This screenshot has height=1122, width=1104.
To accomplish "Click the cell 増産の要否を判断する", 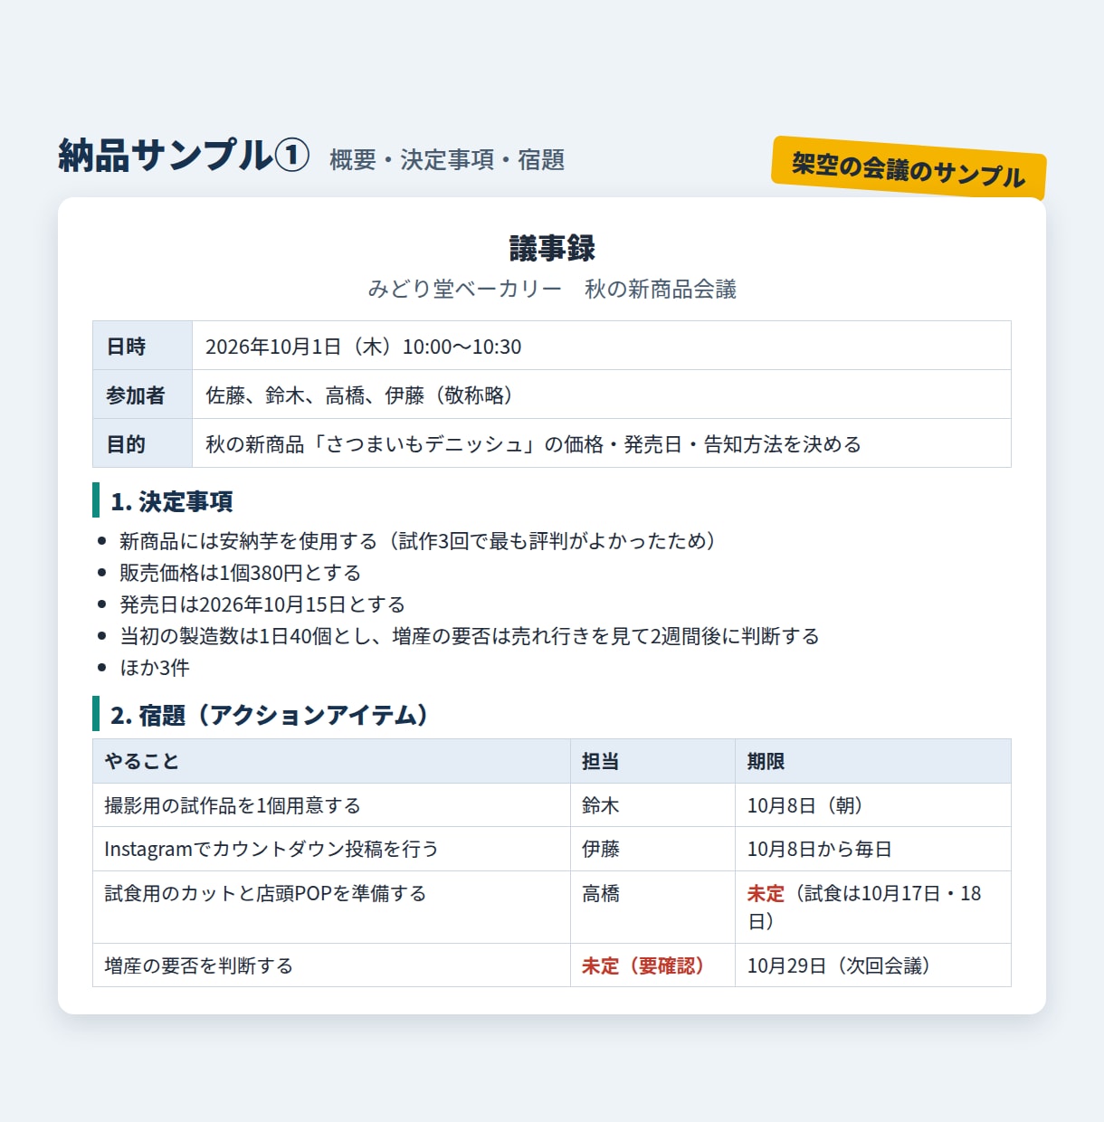I will (331, 965).
